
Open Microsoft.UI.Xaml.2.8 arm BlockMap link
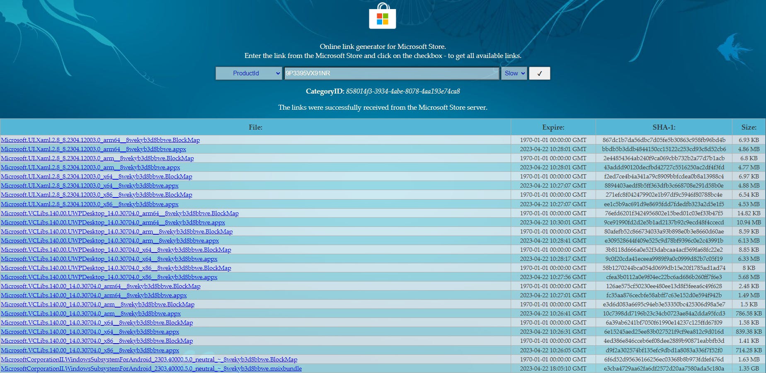click(x=97, y=158)
